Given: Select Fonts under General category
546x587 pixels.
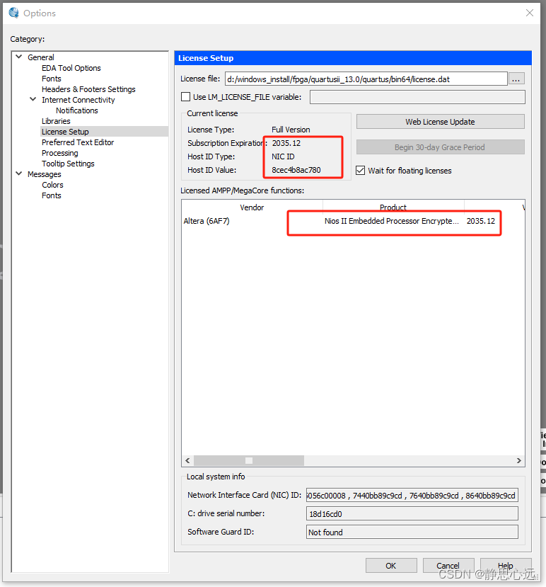Looking at the screenshot, I should [51, 79].
